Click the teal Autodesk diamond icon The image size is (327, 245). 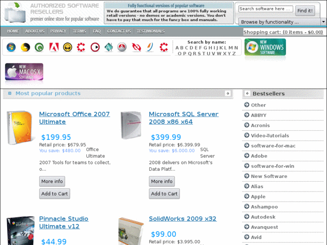point(109,47)
